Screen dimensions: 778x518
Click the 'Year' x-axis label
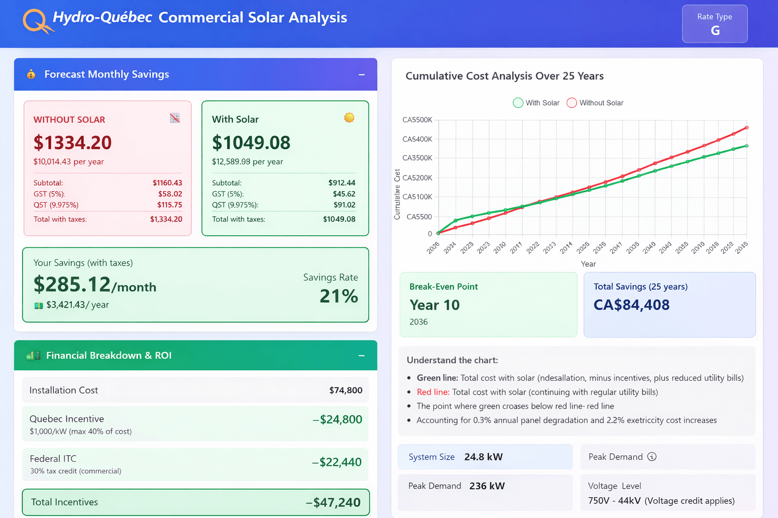tap(588, 264)
